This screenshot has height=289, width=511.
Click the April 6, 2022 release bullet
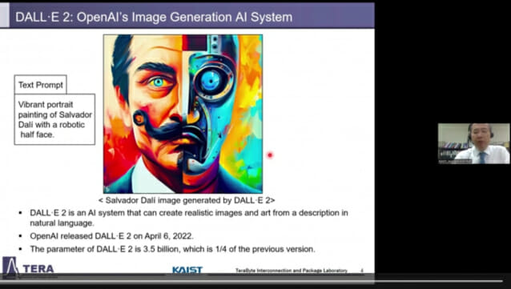point(111,236)
